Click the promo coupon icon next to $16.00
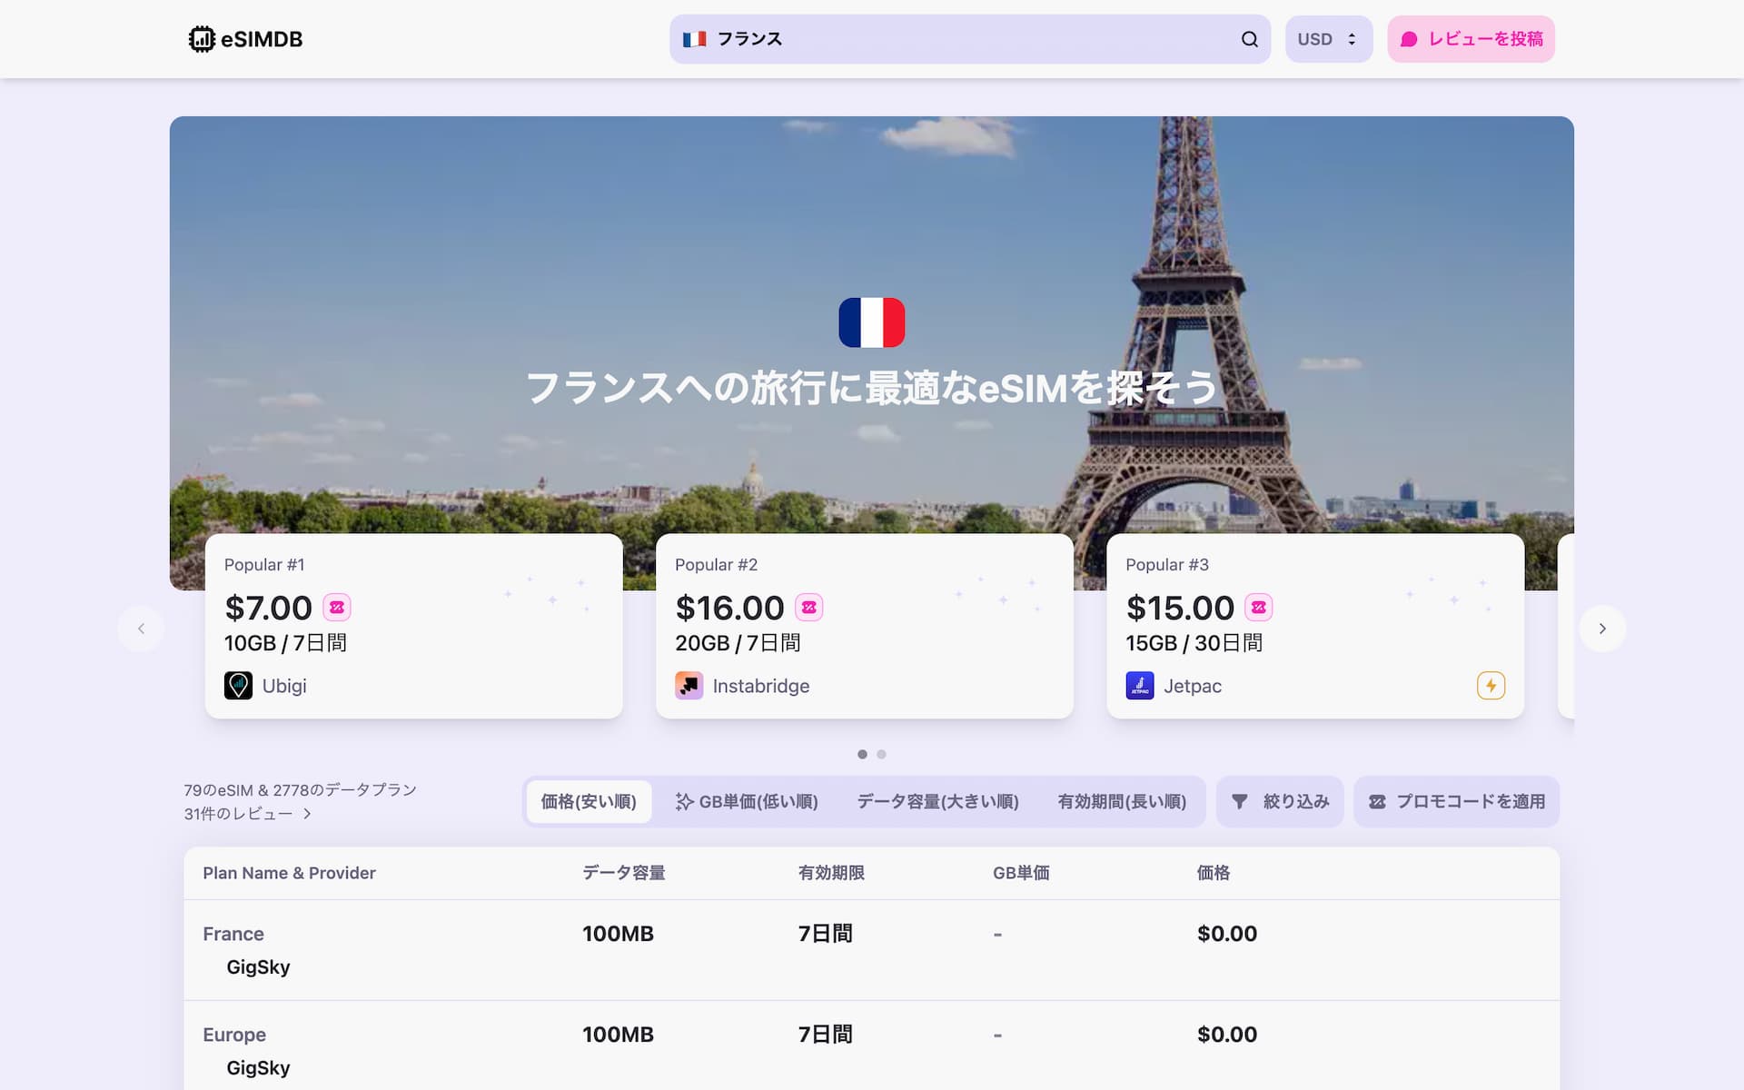The image size is (1744, 1090). tap(808, 607)
